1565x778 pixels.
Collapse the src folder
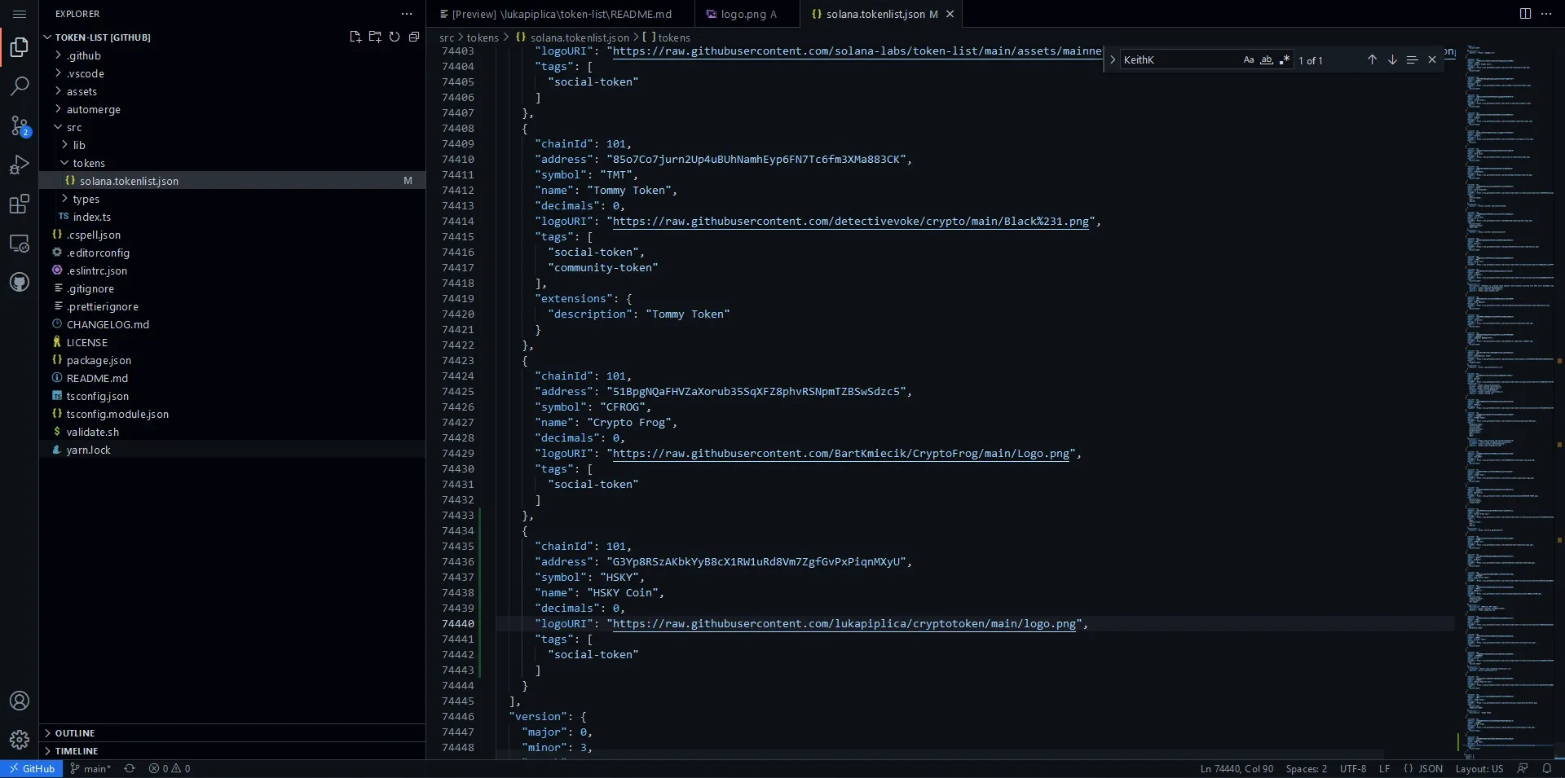(x=73, y=127)
